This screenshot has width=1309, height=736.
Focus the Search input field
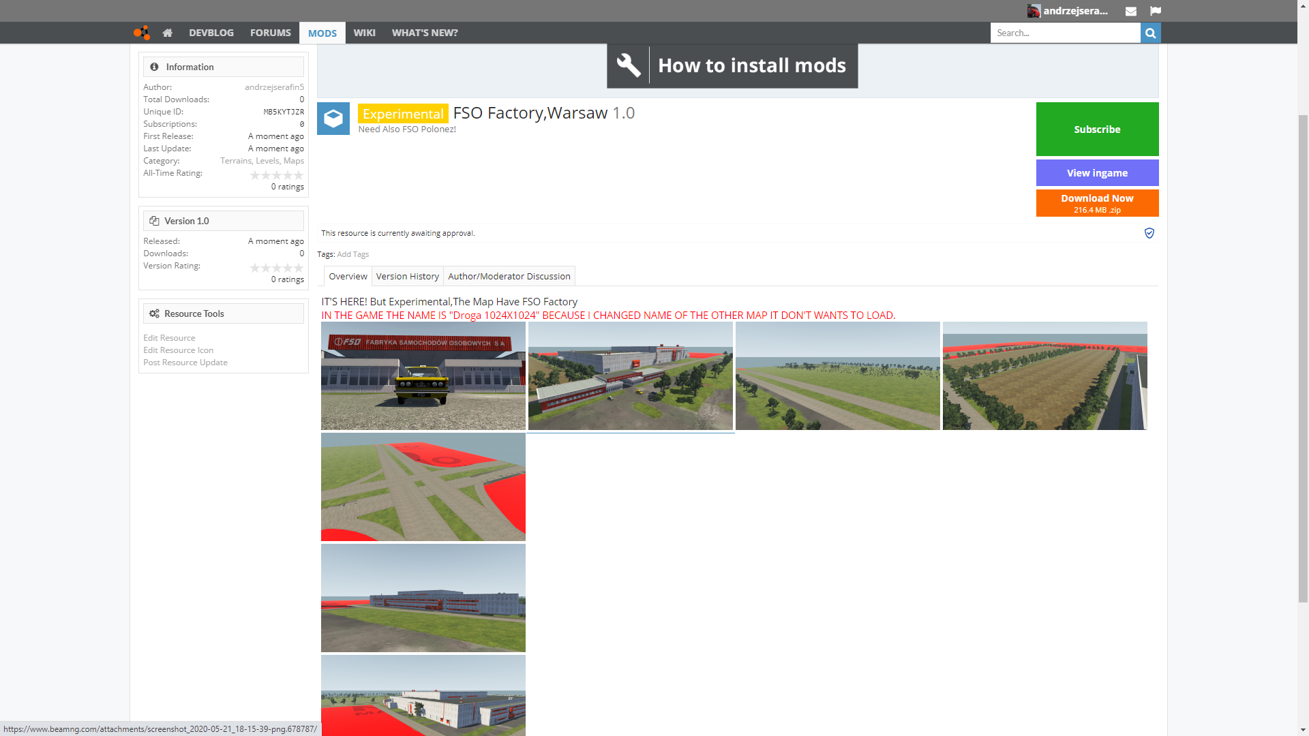pyautogui.click(x=1065, y=33)
